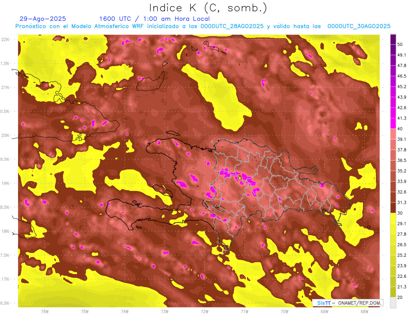Click the "68W" longitude label
This screenshot has height=316, width=409.
click(x=364, y=311)
